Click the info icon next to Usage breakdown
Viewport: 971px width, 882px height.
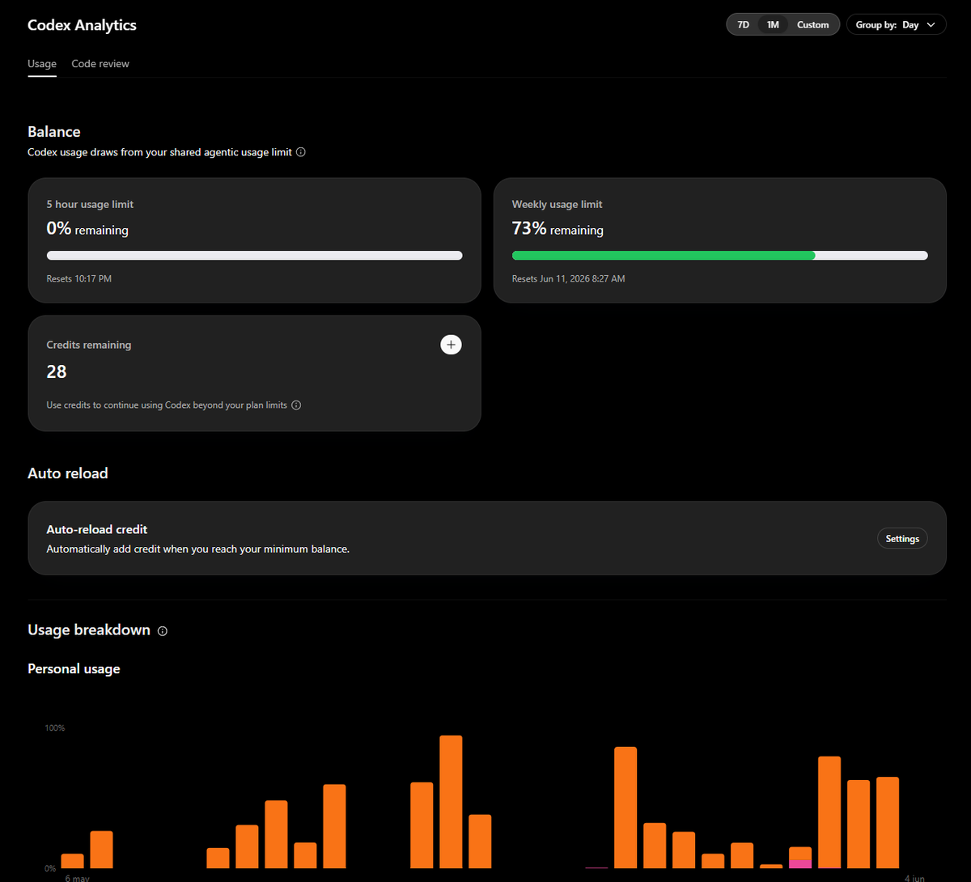click(163, 631)
